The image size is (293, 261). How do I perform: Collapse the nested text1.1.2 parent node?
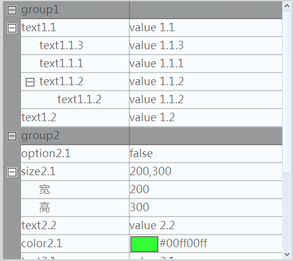(30, 82)
